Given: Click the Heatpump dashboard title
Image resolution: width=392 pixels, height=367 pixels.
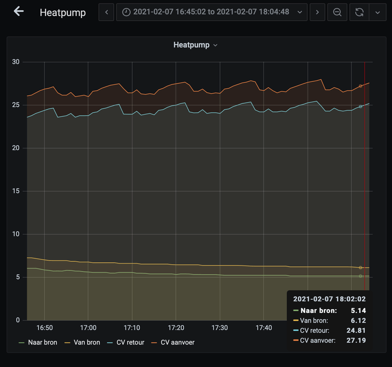Looking at the screenshot, I should (63, 12).
